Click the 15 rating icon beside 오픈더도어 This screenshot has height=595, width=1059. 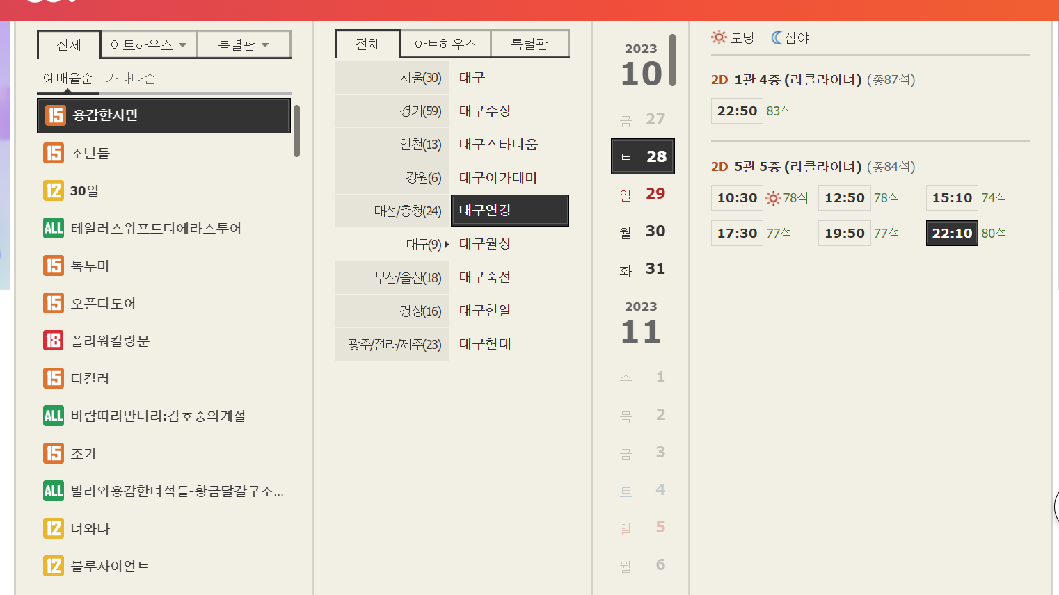point(54,303)
